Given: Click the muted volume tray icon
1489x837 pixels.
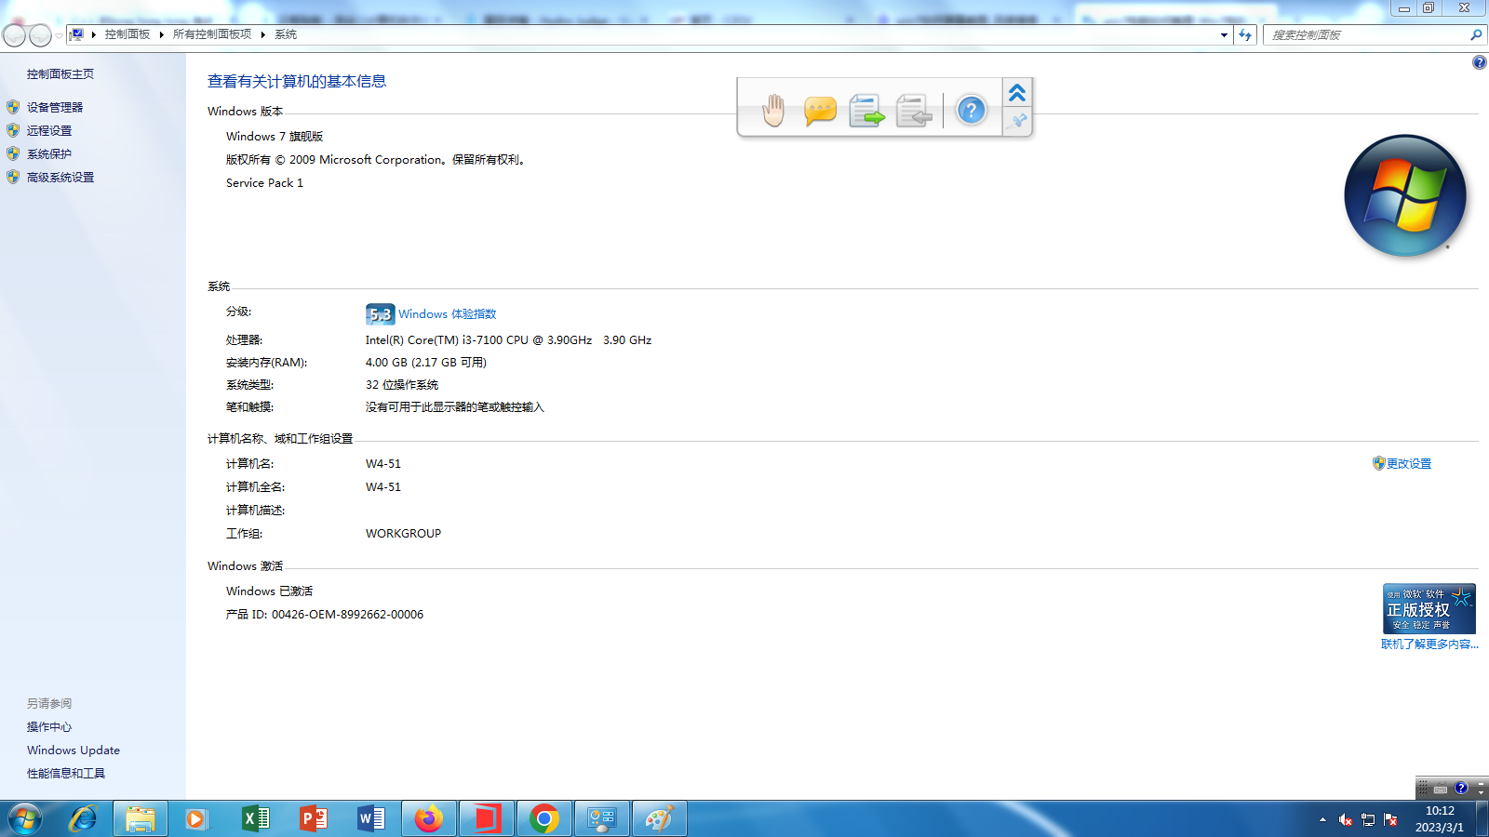Looking at the screenshot, I should (x=1346, y=819).
